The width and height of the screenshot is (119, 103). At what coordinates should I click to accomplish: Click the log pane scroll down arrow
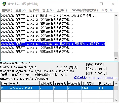tap(116, 59)
